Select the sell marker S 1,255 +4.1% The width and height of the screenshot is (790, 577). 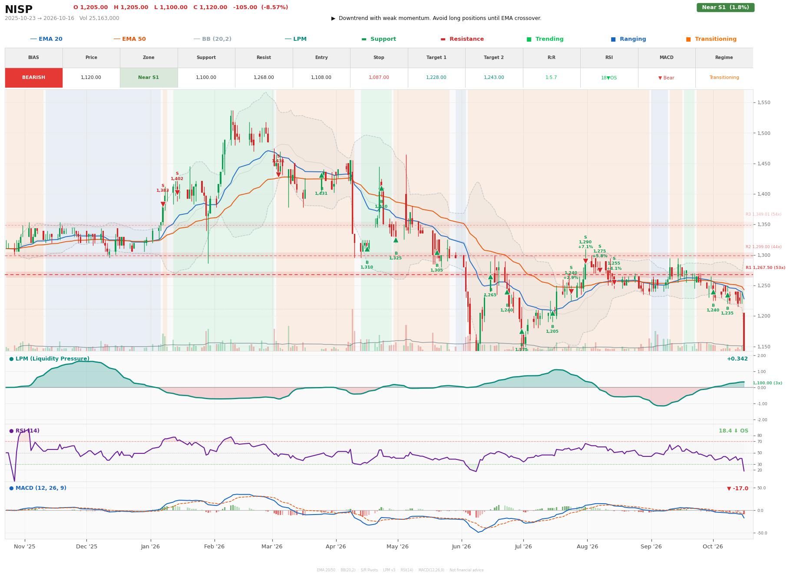(x=614, y=282)
